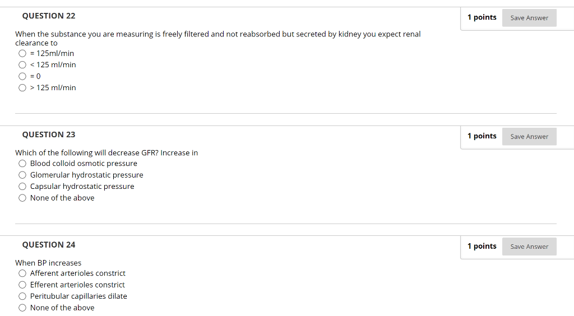574x316 pixels.
Task: Click the QUESTION 23 heading
Action: [x=49, y=134]
